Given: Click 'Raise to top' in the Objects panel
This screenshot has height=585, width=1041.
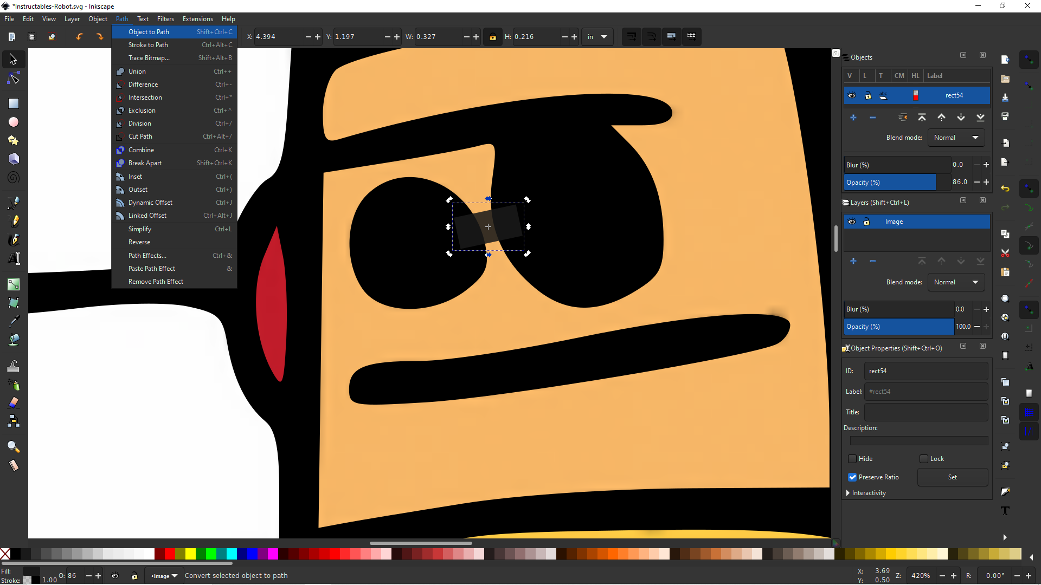Looking at the screenshot, I should click(x=922, y=117).
